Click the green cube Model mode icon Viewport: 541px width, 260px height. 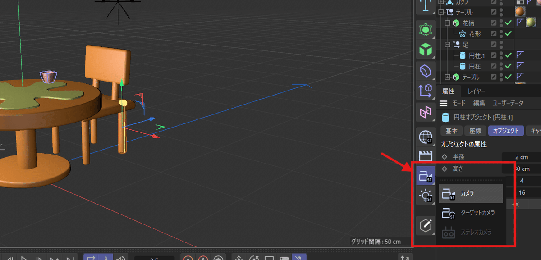point(425,50)
